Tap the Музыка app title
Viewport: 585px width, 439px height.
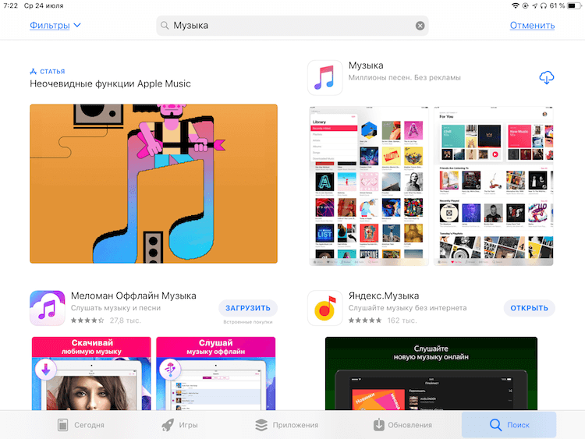pos(366,65)
